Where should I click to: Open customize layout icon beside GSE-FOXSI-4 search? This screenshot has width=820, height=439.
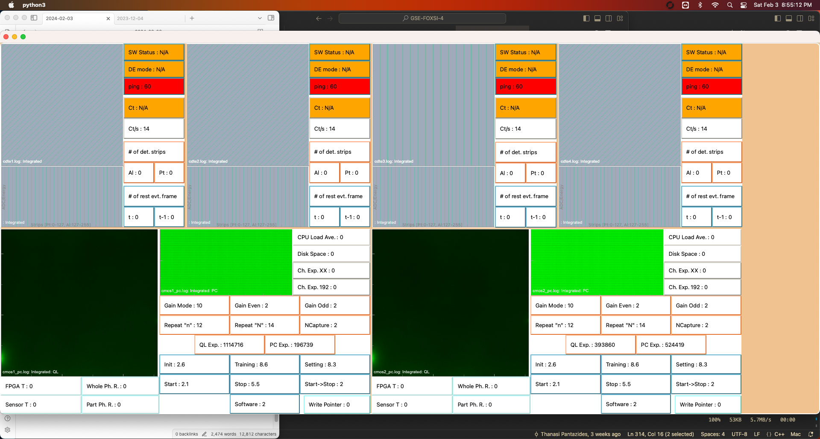(x=620, y=18)
